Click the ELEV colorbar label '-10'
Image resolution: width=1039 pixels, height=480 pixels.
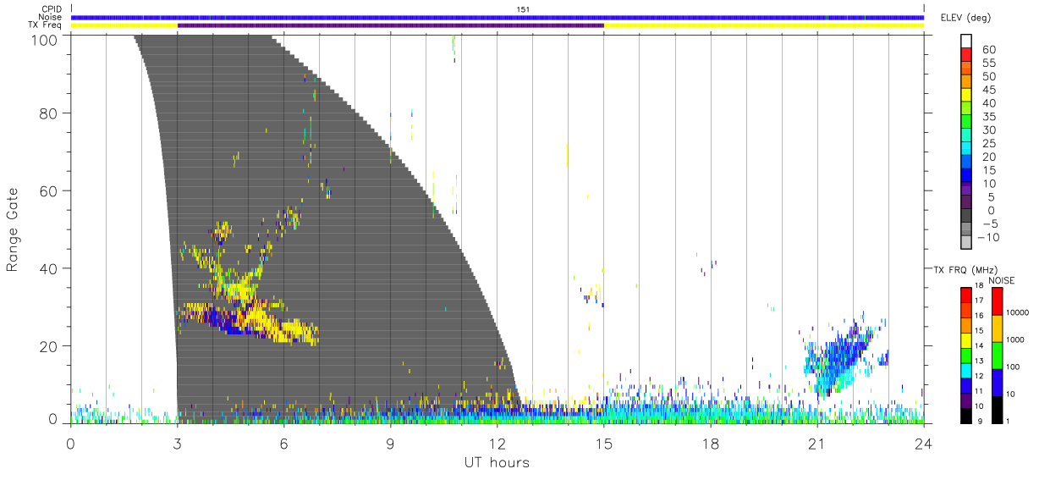coord(989,237)
